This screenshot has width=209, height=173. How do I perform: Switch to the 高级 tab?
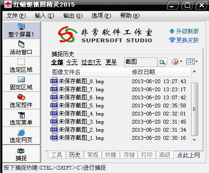click(x=165, y=155)
